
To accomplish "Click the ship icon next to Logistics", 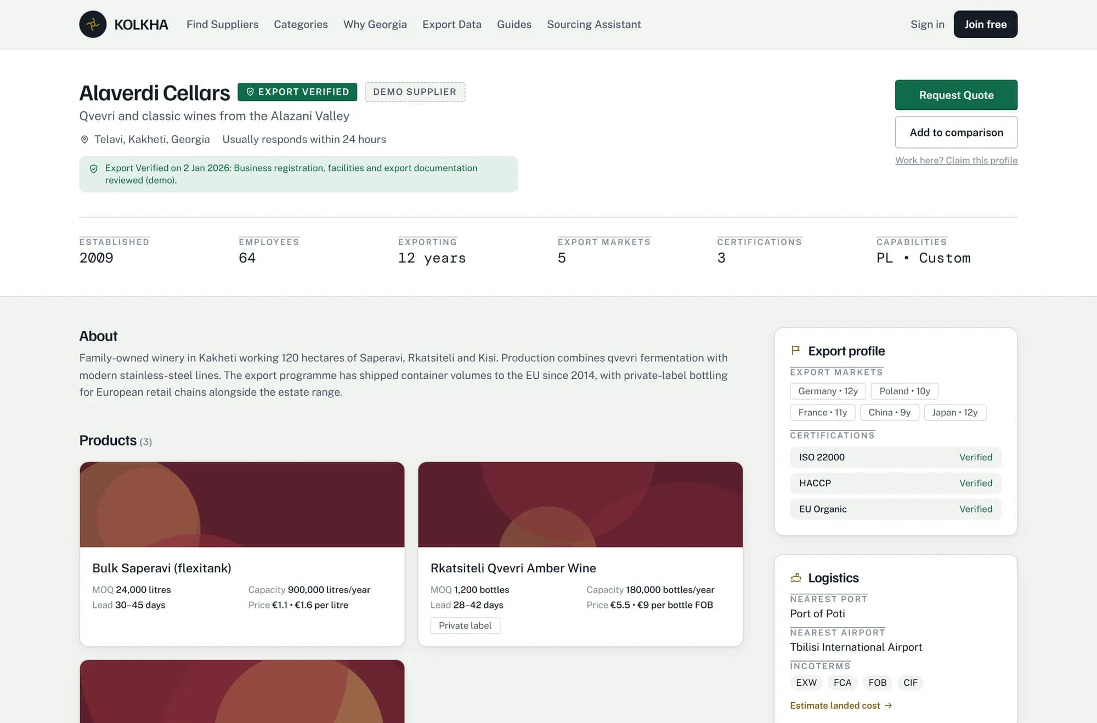I will point(796,578).
